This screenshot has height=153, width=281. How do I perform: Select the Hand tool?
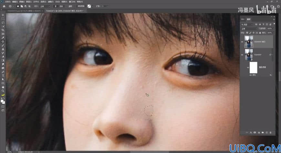click(x=3, y=87)
